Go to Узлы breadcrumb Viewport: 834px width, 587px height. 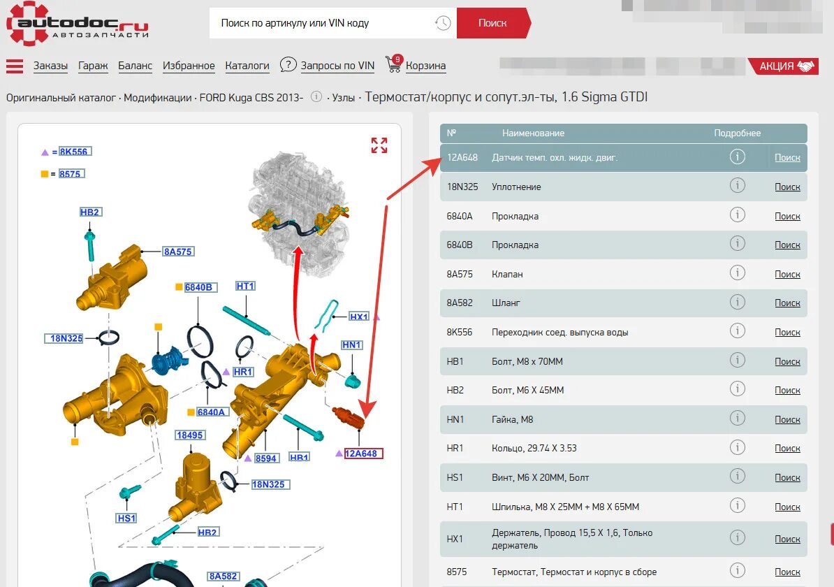[344, 98]
